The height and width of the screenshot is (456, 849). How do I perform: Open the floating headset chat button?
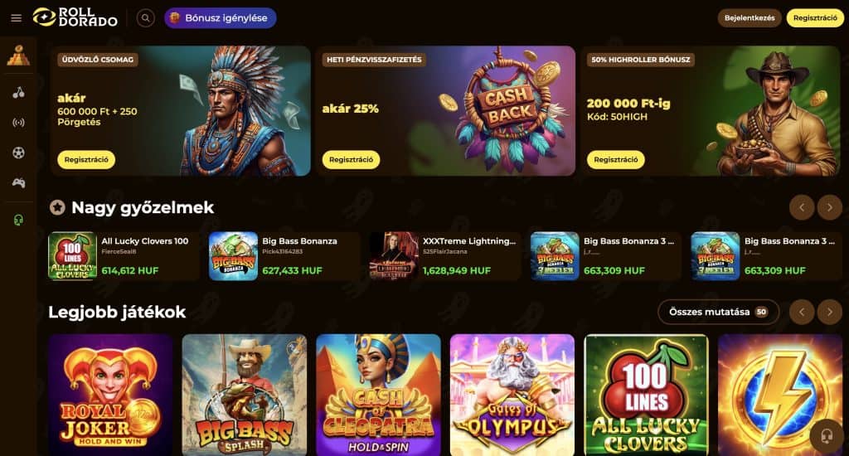[x=827, y=436]
